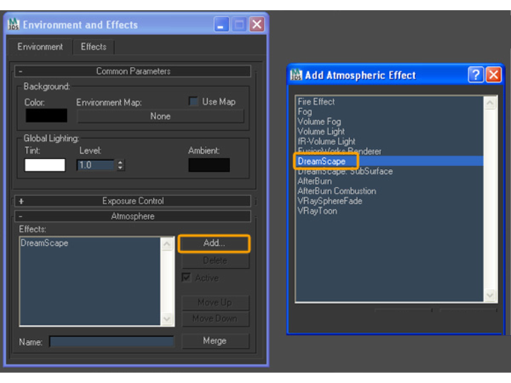Select Fire Effect in the atmospheric list
511x383 pixels.
(x=316, y=102)
